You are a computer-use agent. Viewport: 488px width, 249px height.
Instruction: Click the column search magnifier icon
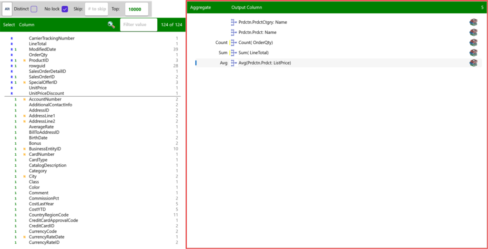pos(112,25)
